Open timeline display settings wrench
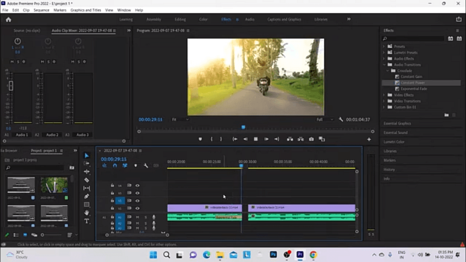The image size is (466, 262). (146, 166)
